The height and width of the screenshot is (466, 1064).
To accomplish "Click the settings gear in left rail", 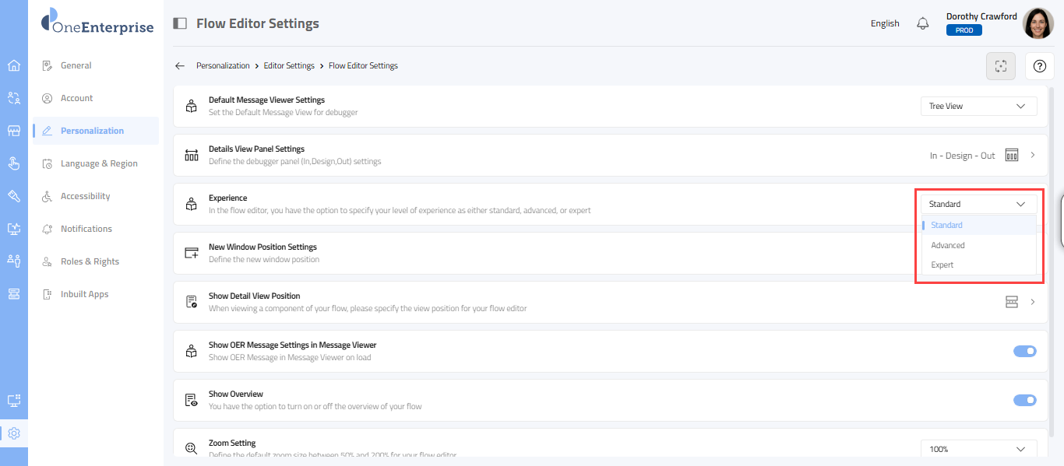I will click(x=14, y=433).
